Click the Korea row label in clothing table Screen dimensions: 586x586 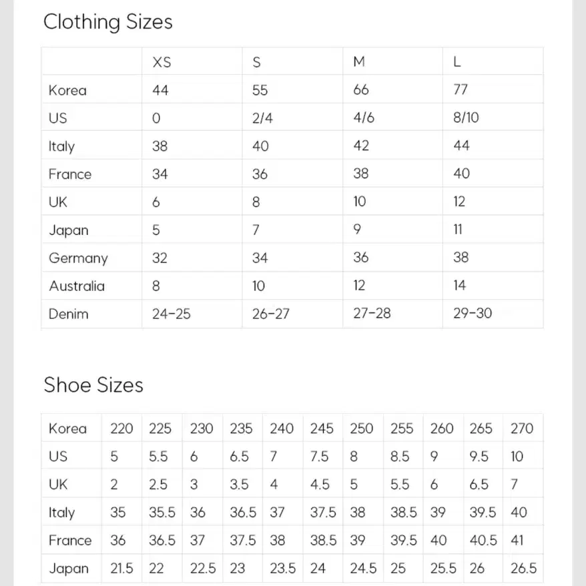pyautogui.click(x=67, y=91)
